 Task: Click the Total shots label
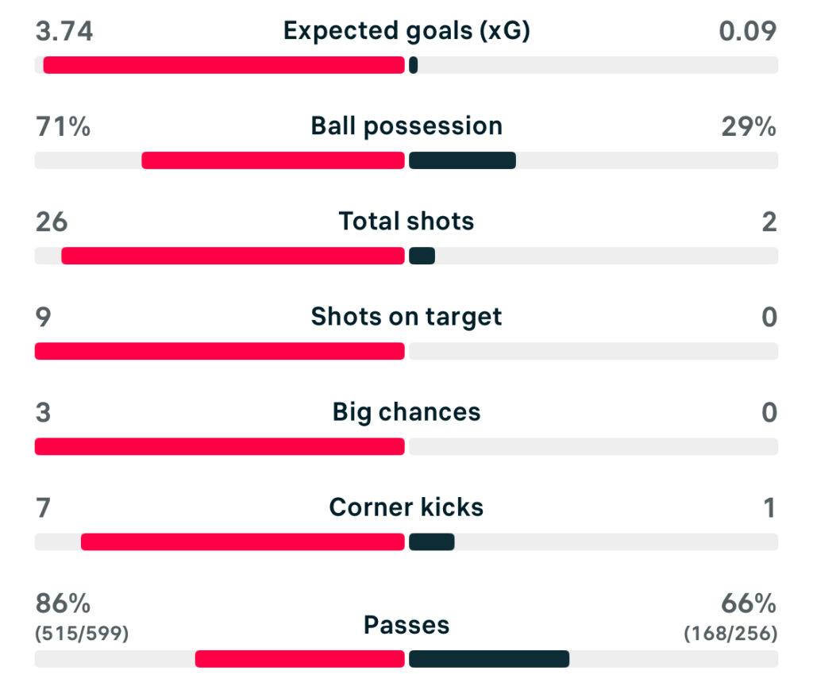(x=406, y=222)
